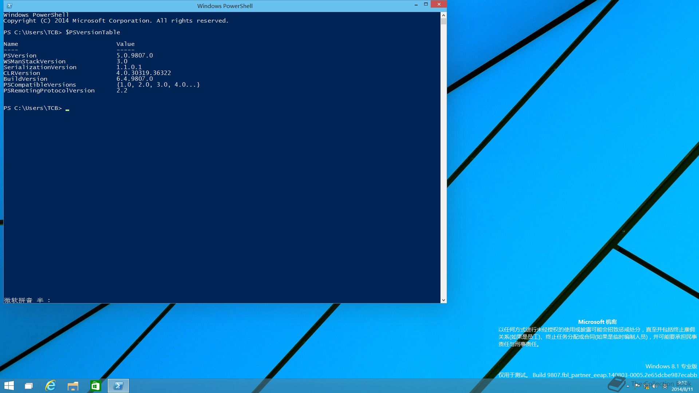Screen dimensions: 699x393
Task: Open the Windows Store taskbar icon
Action: [95, 386]
